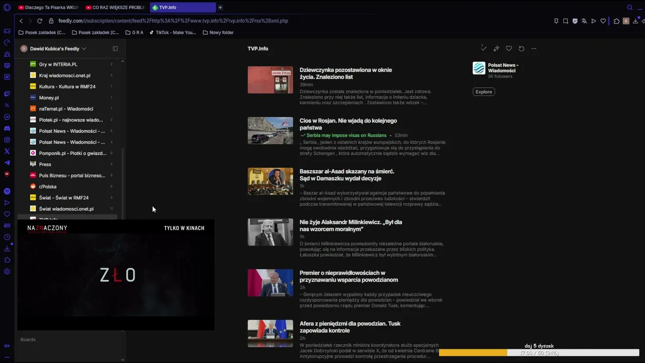645x363 pixels.
Task: Open X (Twitter) in the Opera sidebar
Action: pos(7,151)
